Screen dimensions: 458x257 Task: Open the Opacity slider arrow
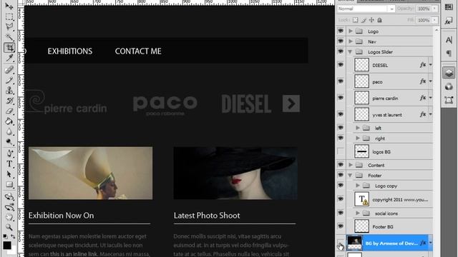coord(434,9)
